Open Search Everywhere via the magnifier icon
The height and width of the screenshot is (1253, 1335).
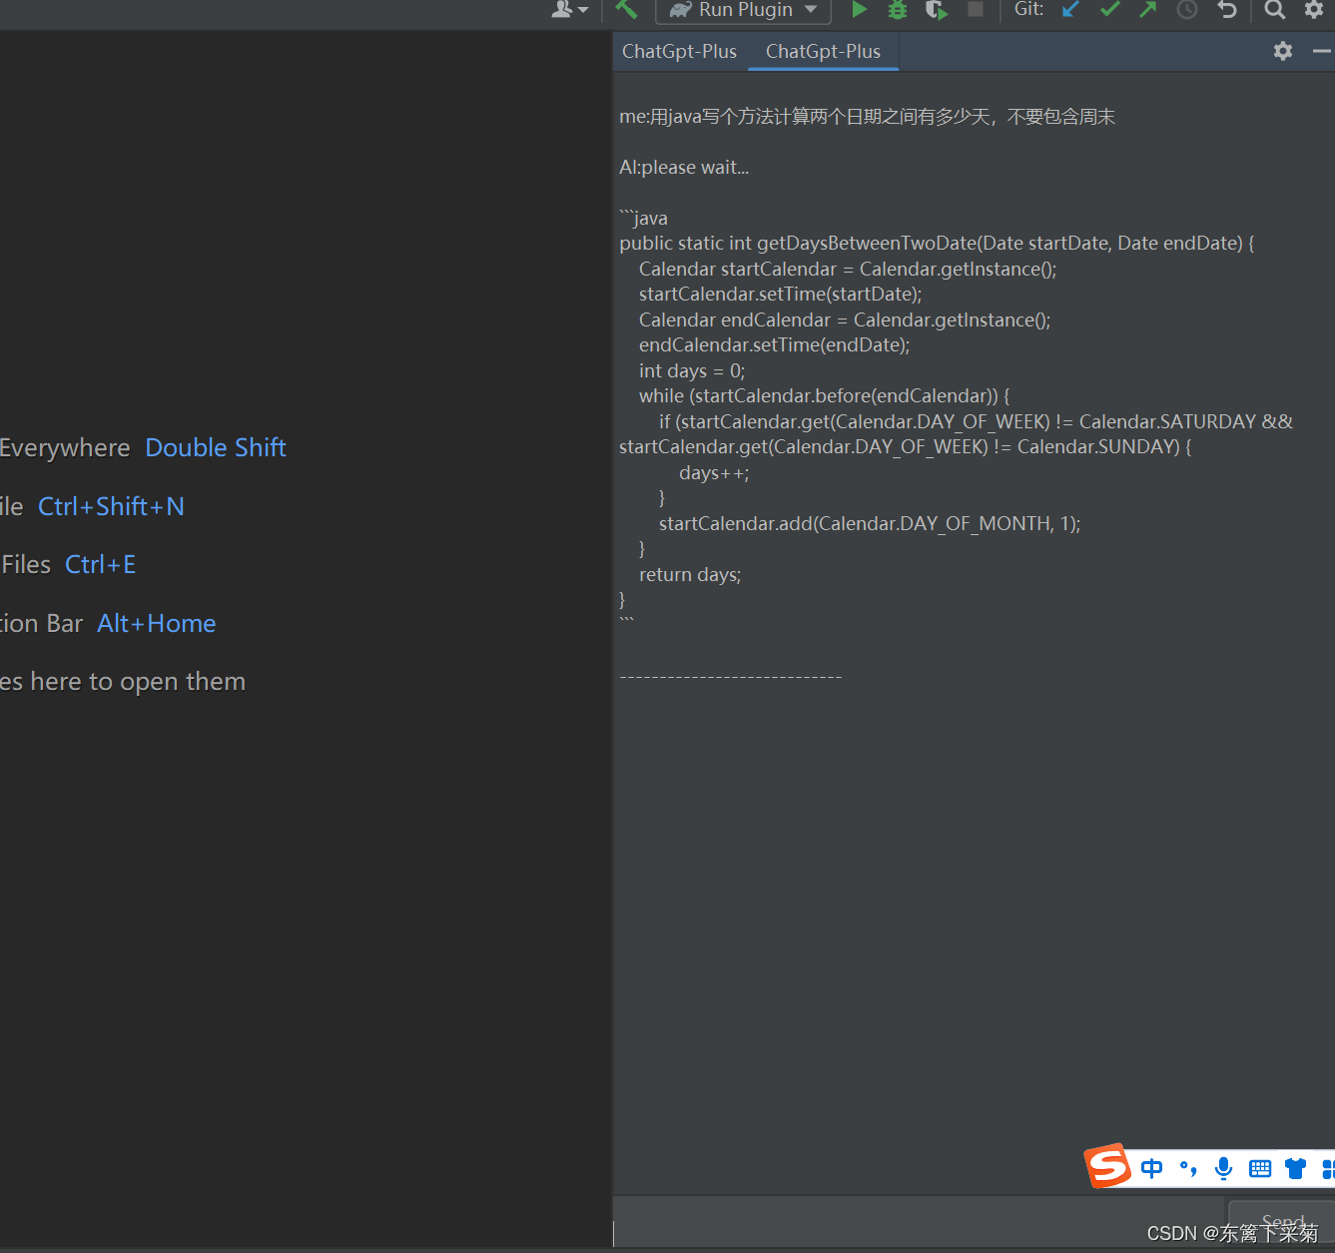pyautogui.click(x=1275, y=10)
